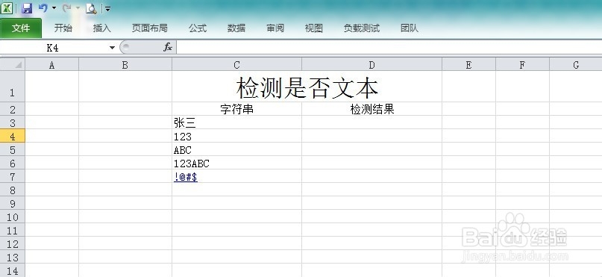602x277 pixels.
Task: Open the 页面布局 ribbon tab
Action: point(150,28)
